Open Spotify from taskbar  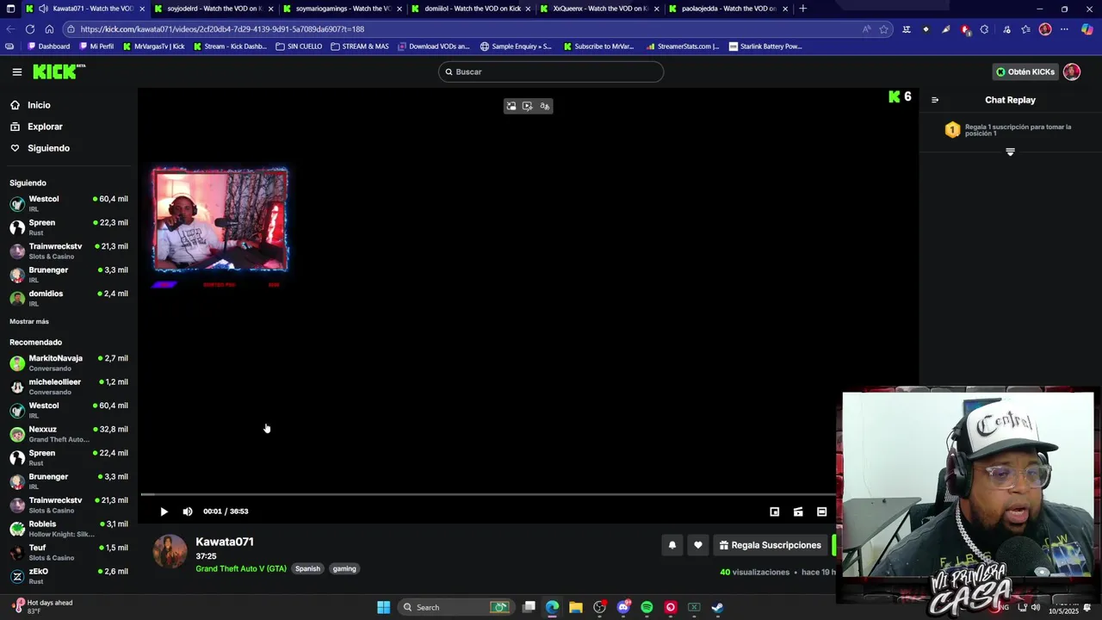[647, 607]
